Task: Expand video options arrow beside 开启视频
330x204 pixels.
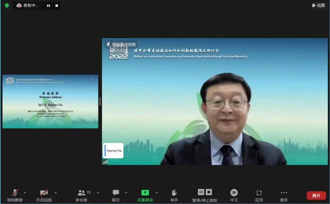Action: coord(55,193)
